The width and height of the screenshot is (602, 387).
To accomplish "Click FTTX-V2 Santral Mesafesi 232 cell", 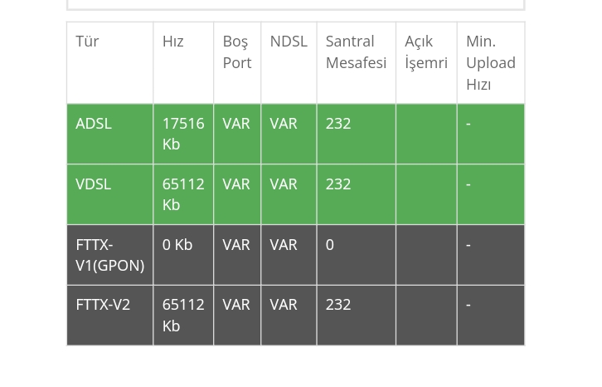I will [x=338, y=305].
